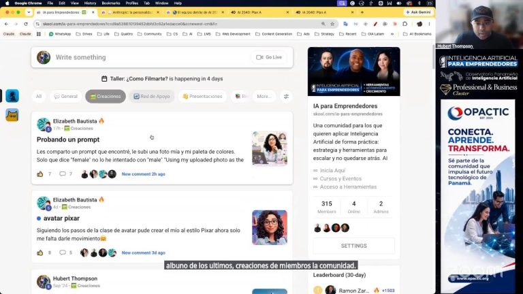Open the yellow cat community icon in switcher

pos(12,115)
